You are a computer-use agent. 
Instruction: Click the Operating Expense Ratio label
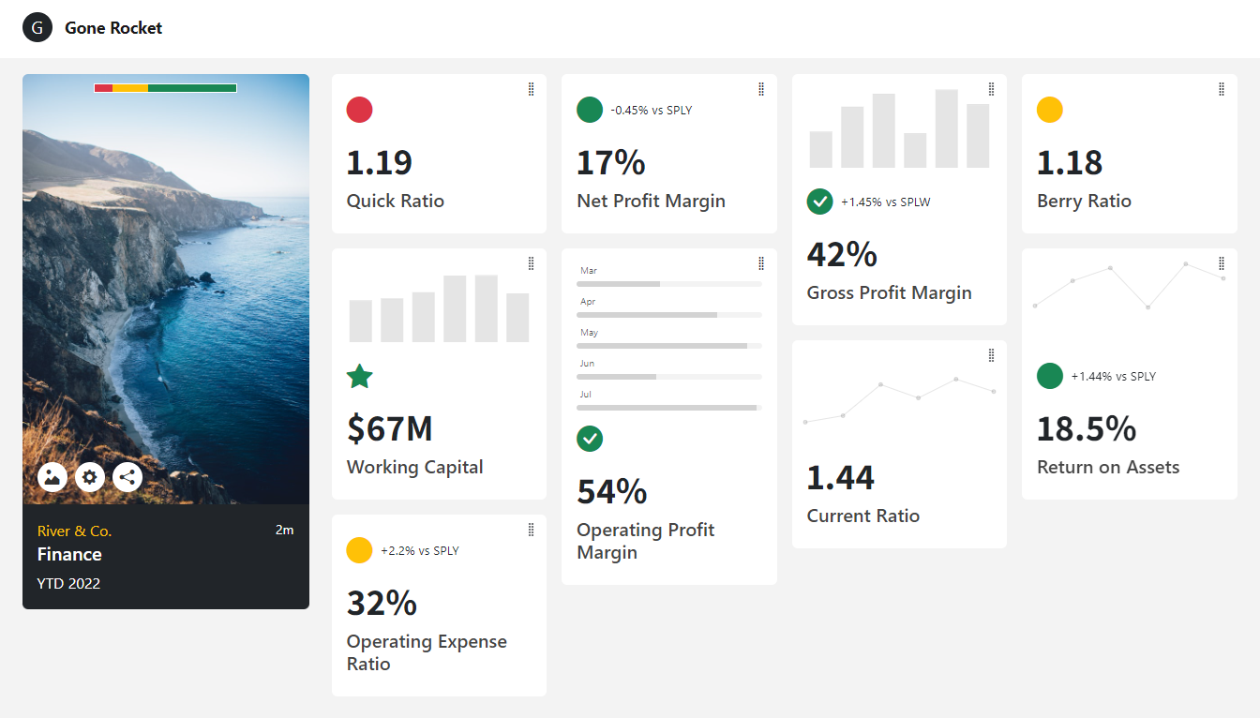pyautogui.click(x=427, y=652)
